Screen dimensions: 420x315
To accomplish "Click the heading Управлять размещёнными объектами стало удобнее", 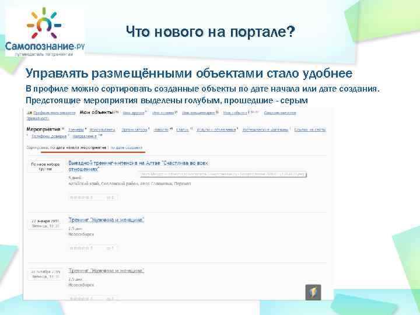I will click(x=189, y=73).
